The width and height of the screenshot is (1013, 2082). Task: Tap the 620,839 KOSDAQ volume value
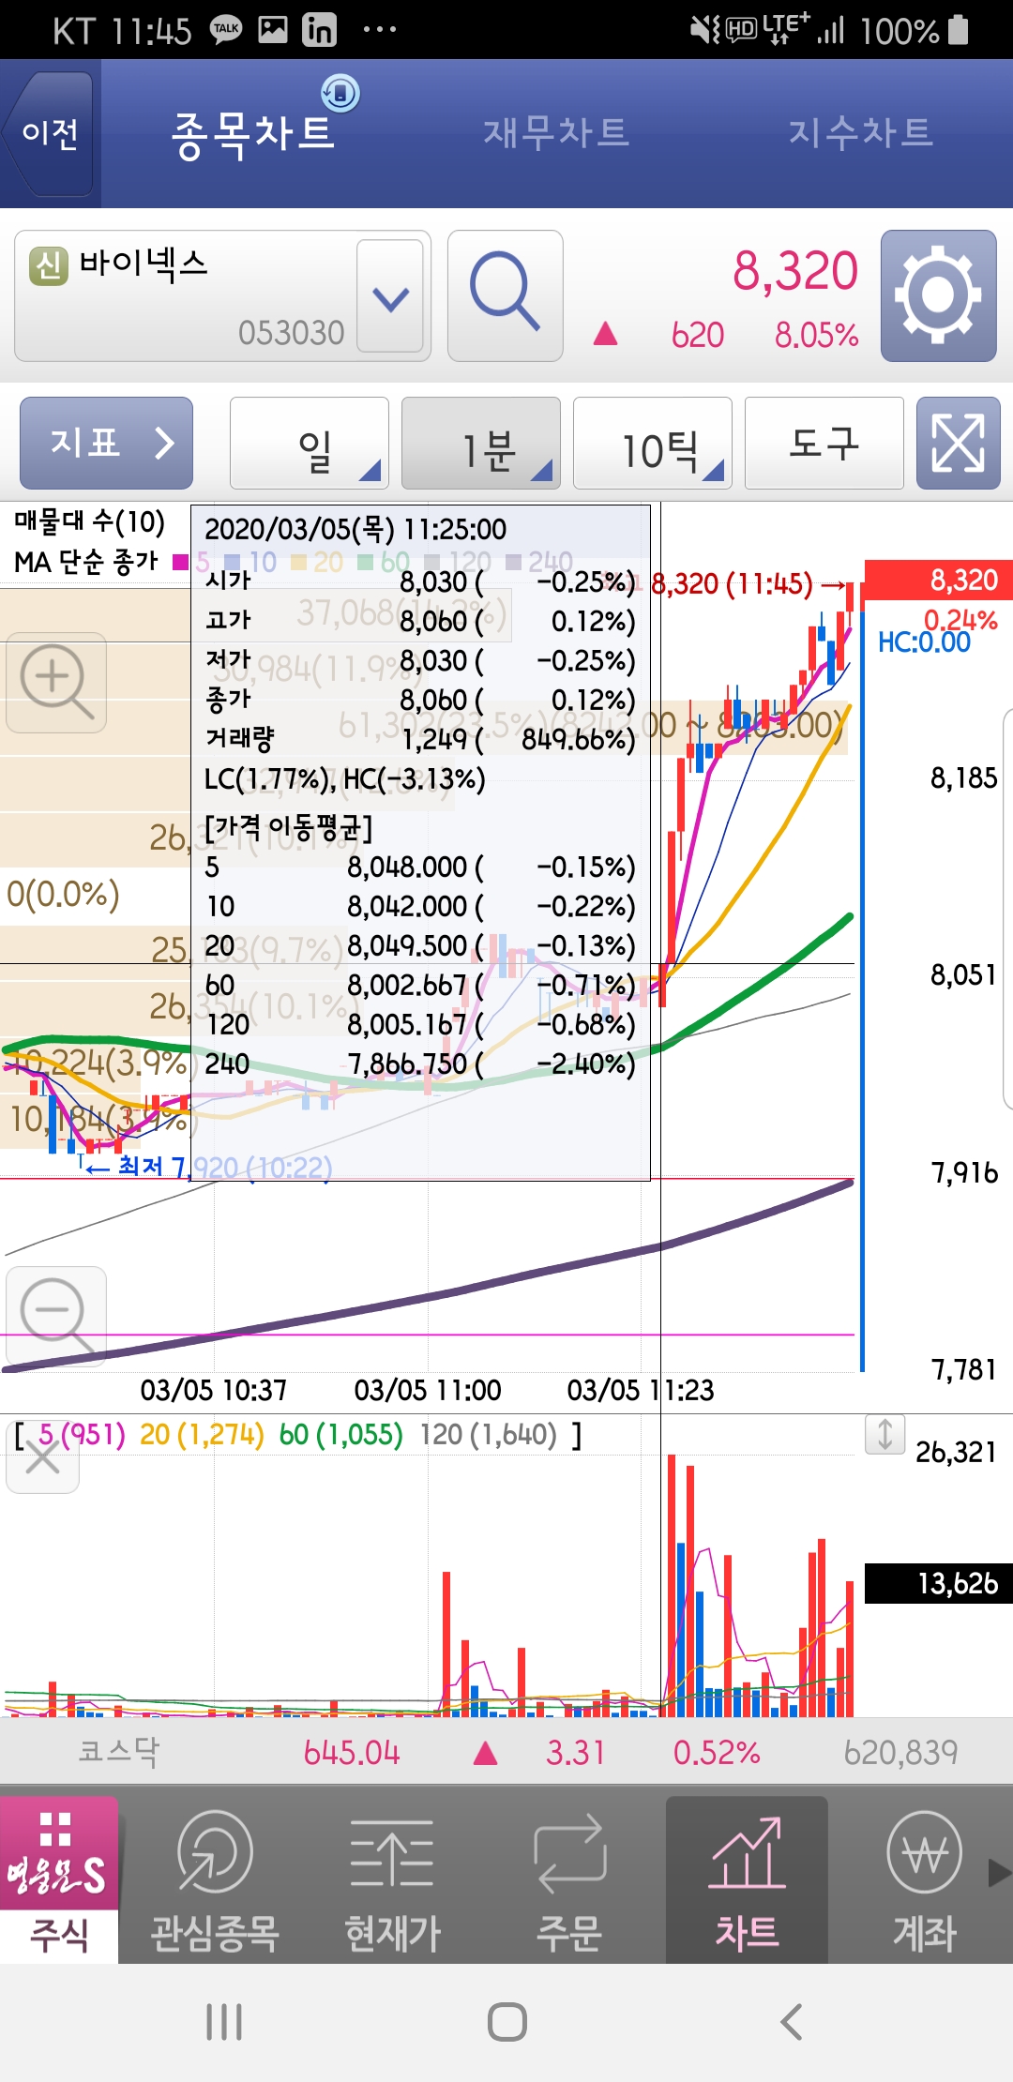(900, 1752)
